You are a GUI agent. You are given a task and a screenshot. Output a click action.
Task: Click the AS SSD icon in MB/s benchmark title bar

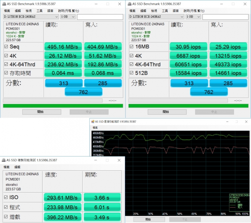[4, 4]
